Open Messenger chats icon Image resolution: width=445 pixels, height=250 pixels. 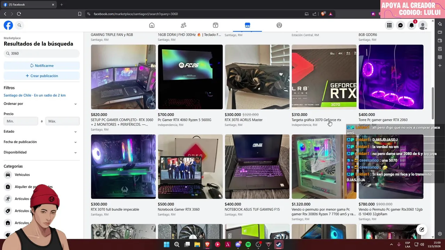coord(400,25)
